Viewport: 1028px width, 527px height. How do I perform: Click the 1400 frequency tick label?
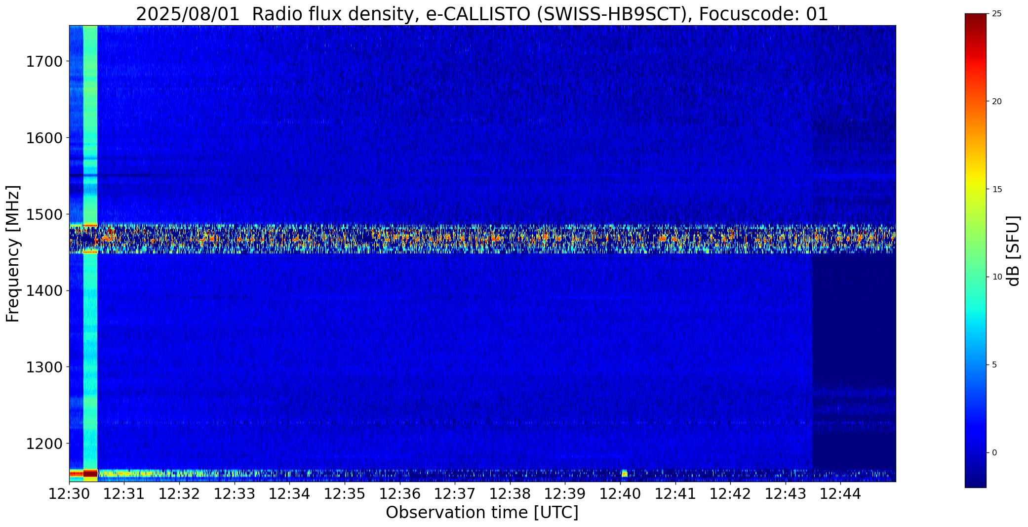click(x=44, y=291)
